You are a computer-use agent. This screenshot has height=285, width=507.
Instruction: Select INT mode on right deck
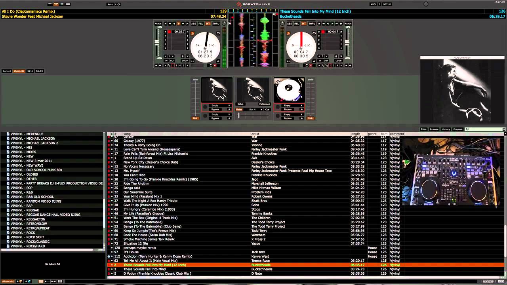[304, 24]
